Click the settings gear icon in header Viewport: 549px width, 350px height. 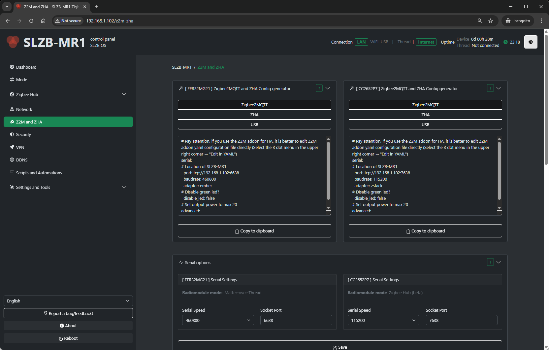pos(531,42)
